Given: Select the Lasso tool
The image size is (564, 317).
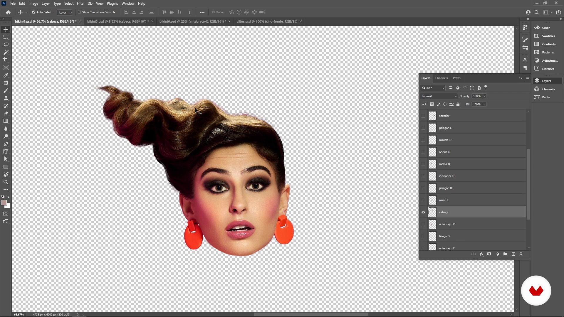Looking at the screenshot, I should [6, 45].
